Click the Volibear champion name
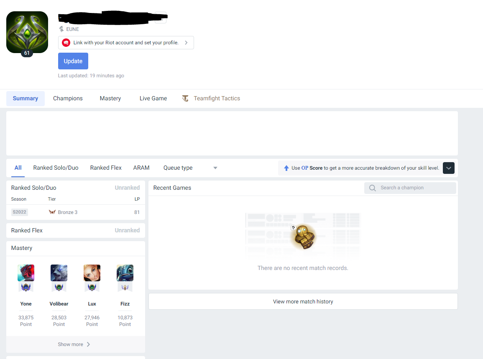This screenshot has height=359, width=483. [59, 304]
